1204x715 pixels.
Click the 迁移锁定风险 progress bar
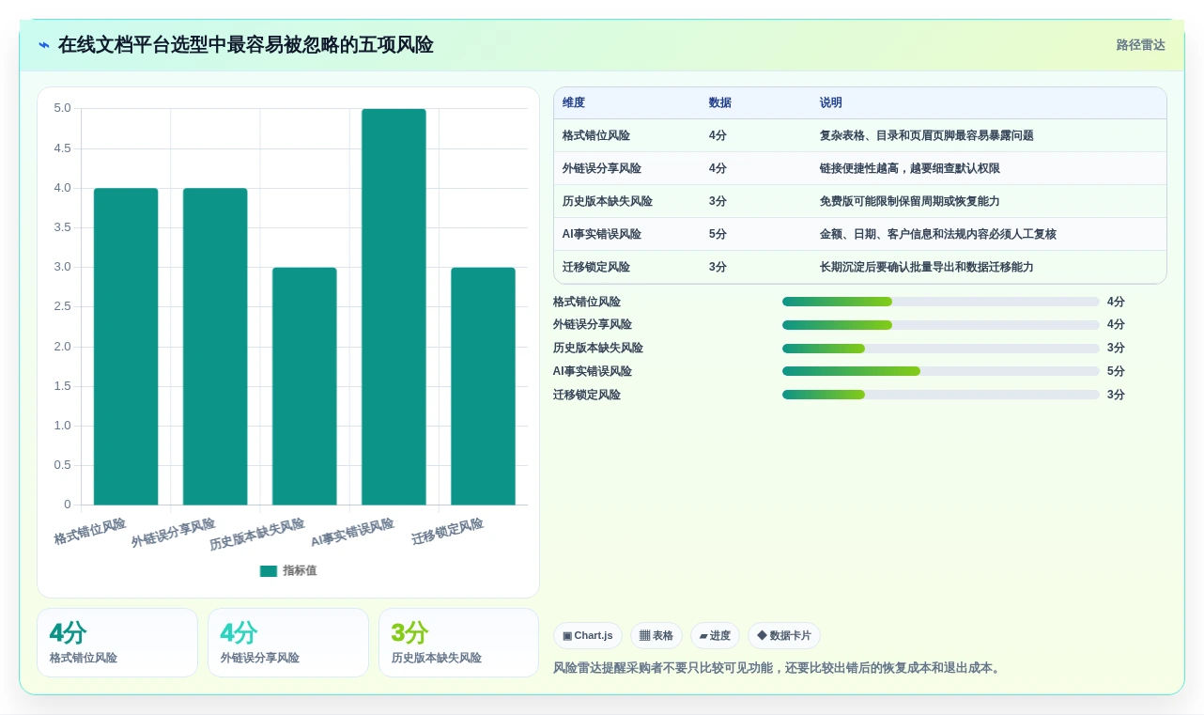pos(940,395)
